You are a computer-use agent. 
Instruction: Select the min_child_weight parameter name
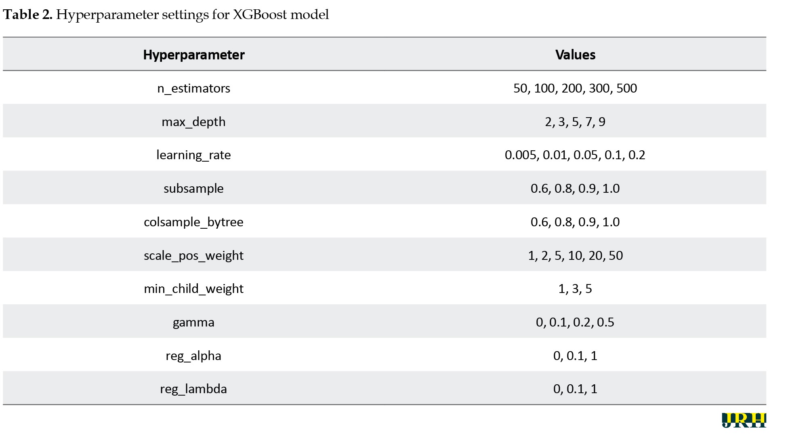point(193,289)
